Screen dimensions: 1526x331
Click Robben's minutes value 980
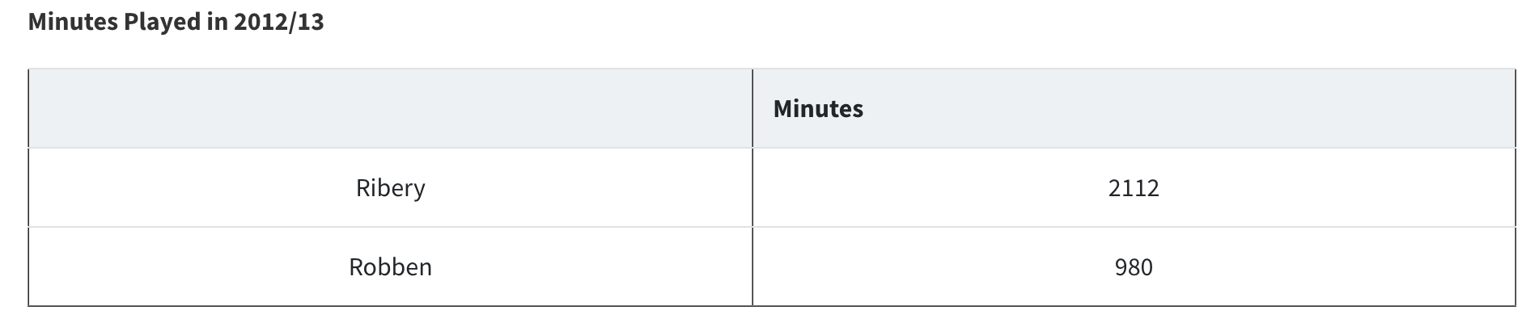[x=1133, y=267]
